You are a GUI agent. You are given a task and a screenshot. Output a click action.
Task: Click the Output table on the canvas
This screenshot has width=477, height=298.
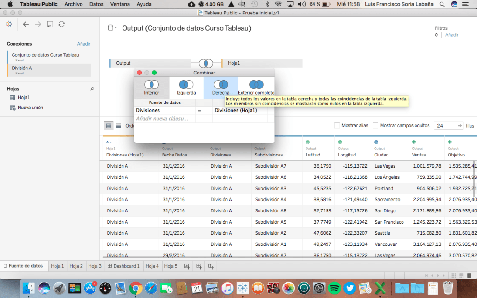click(x=150, y=63)
